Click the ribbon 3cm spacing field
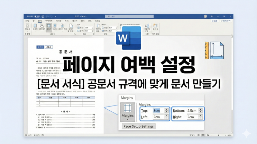 point(89,28)
